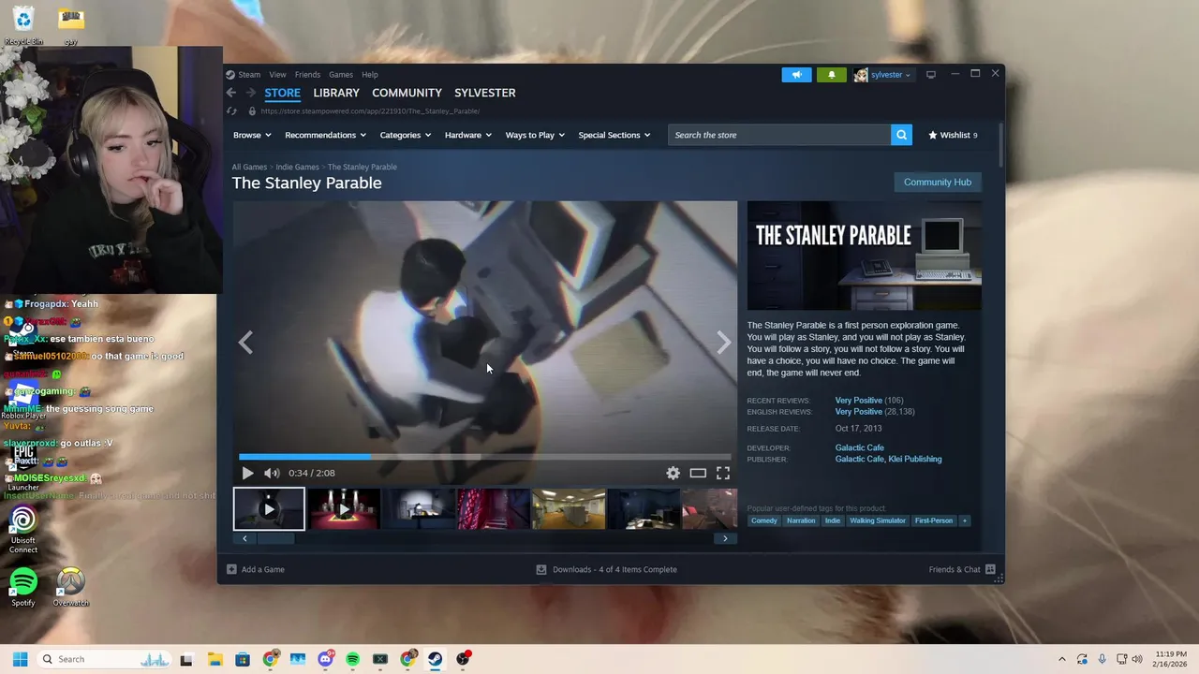This screenshot has height=674, width=1199.
Task: Open Galactic Cafe developer link
Action: coord(859,447)
